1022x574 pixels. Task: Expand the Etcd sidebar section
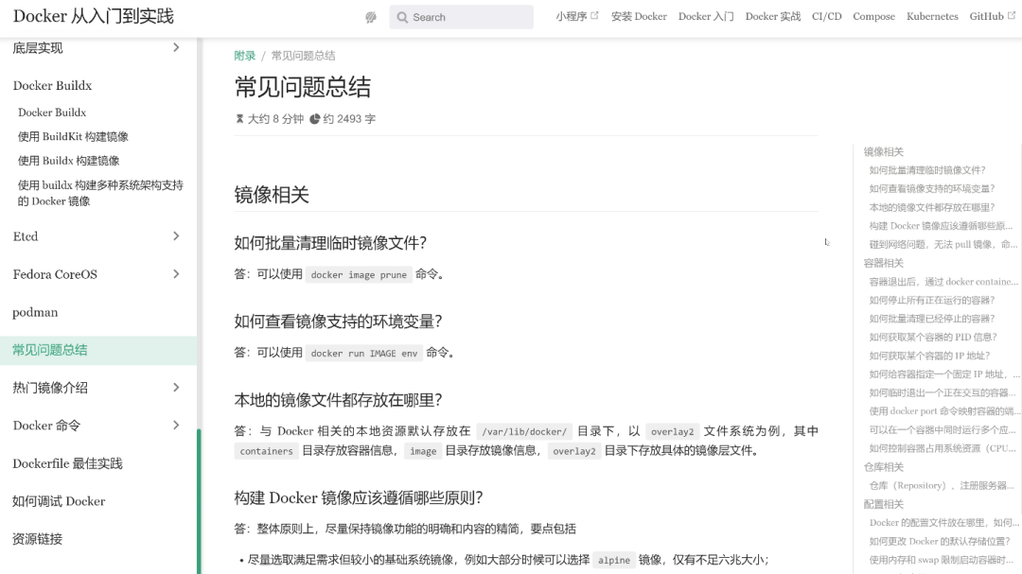point(176,236)
